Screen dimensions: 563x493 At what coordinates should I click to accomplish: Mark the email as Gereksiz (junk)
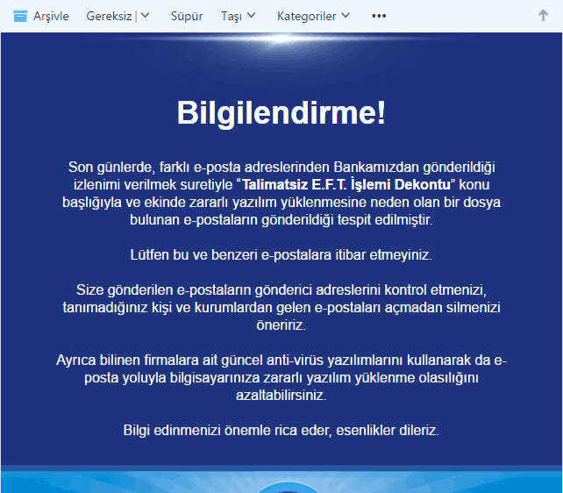[110, 16]
